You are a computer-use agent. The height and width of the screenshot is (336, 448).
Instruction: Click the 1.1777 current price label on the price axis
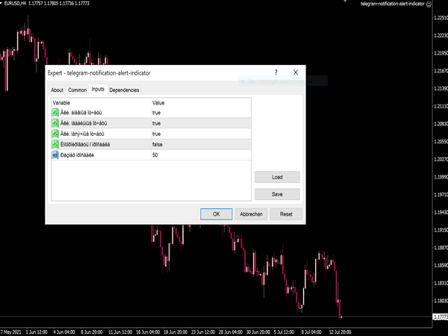441,317
